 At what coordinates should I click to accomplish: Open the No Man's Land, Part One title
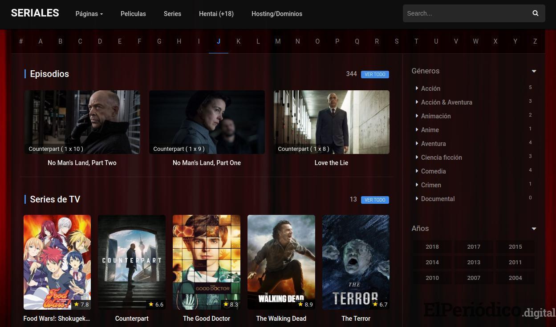coord(207,163)
